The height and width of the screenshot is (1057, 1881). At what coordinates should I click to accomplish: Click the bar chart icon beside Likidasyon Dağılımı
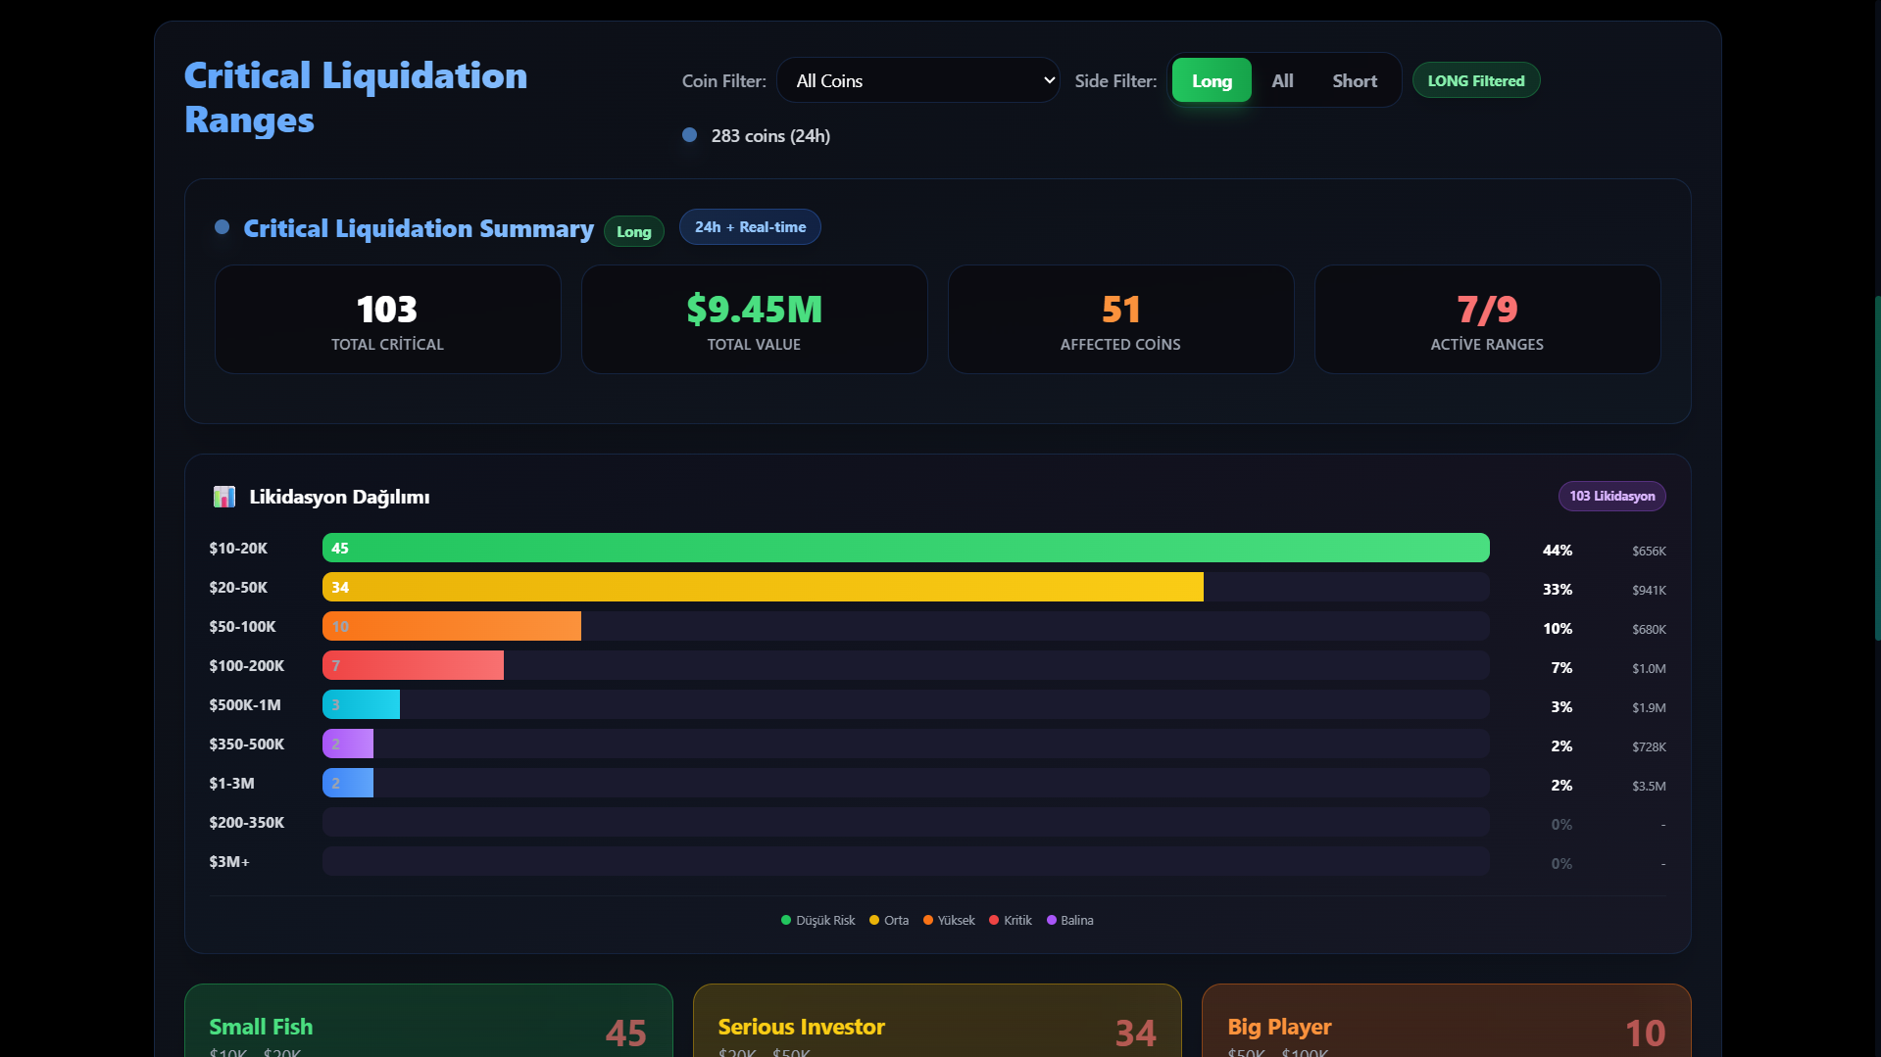tap(223, 497)
